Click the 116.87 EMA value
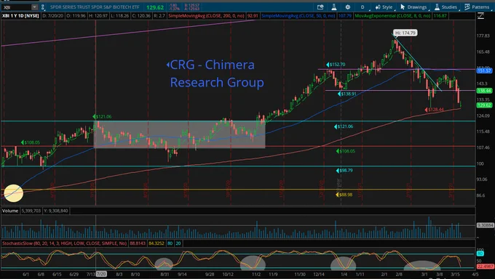Viewport: 495px width, 279px height. click(440, 15)
